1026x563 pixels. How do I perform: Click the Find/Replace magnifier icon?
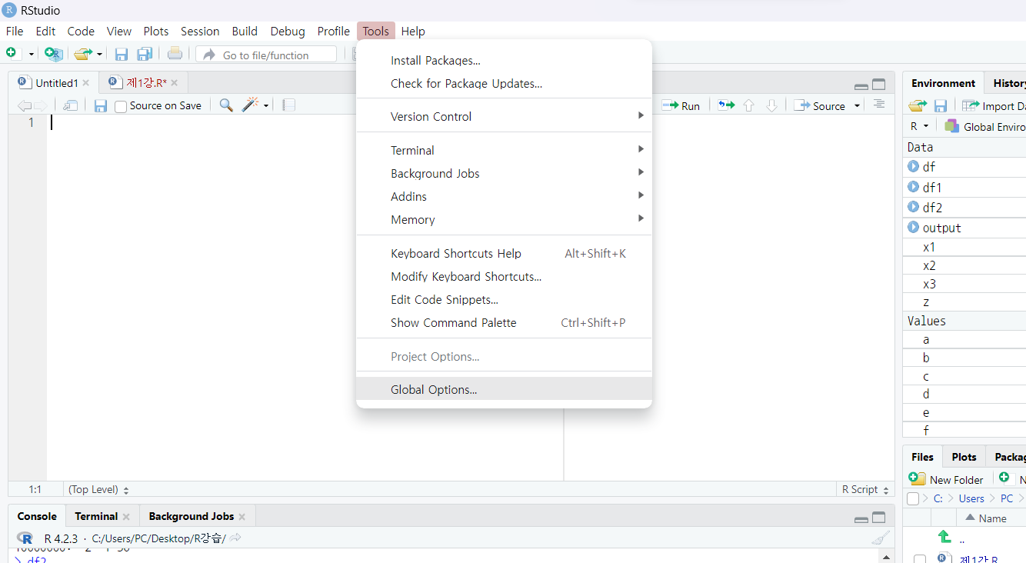226,105
